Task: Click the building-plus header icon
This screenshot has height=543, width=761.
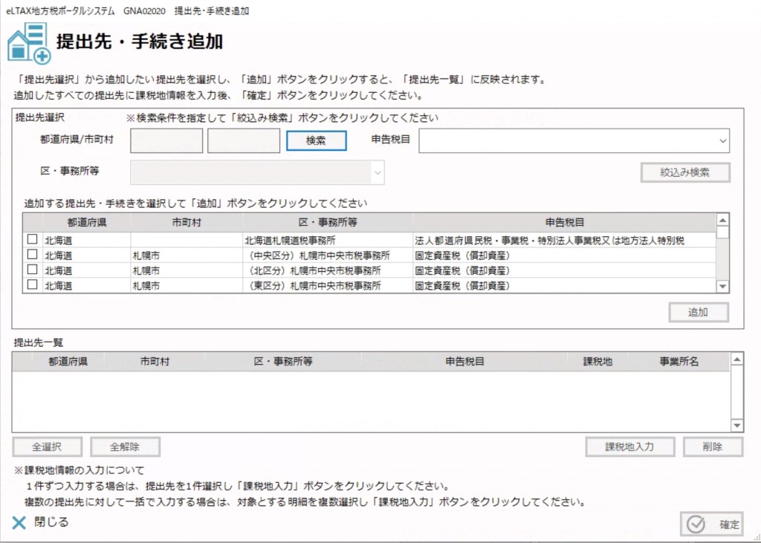Action: 29,42
